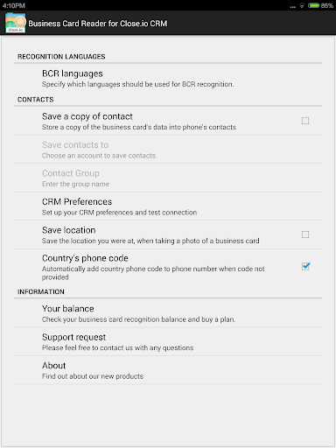Open CRM Preferences

point(168,206)
